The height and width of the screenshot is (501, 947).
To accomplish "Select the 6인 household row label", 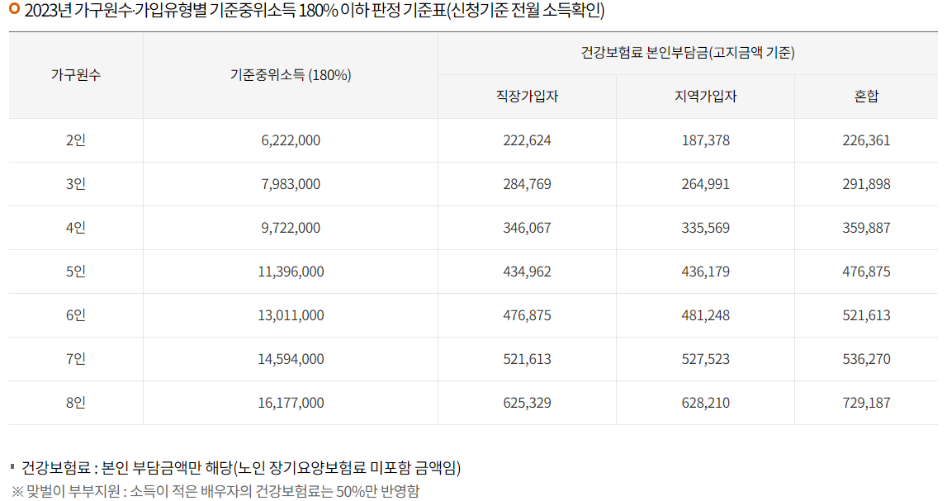I will (x=75, y=315).
